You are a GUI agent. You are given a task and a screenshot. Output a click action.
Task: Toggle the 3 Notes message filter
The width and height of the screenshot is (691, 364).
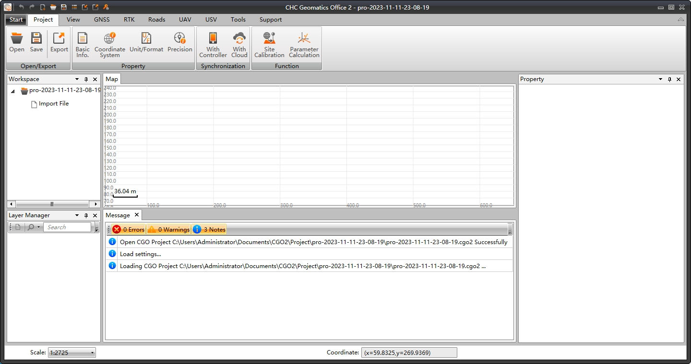coord(209,229)
